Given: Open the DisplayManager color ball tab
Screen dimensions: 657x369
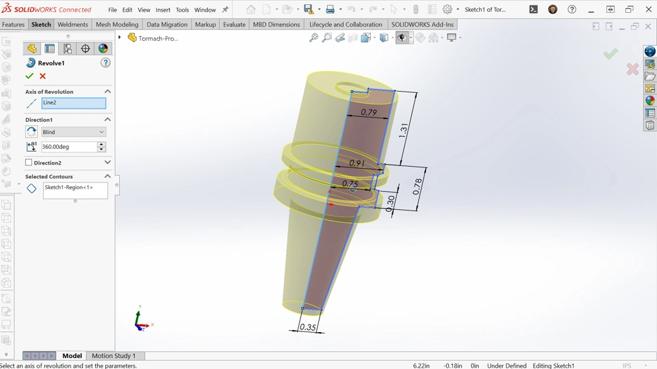Looking at the screenshot, I should pos(103,49).
